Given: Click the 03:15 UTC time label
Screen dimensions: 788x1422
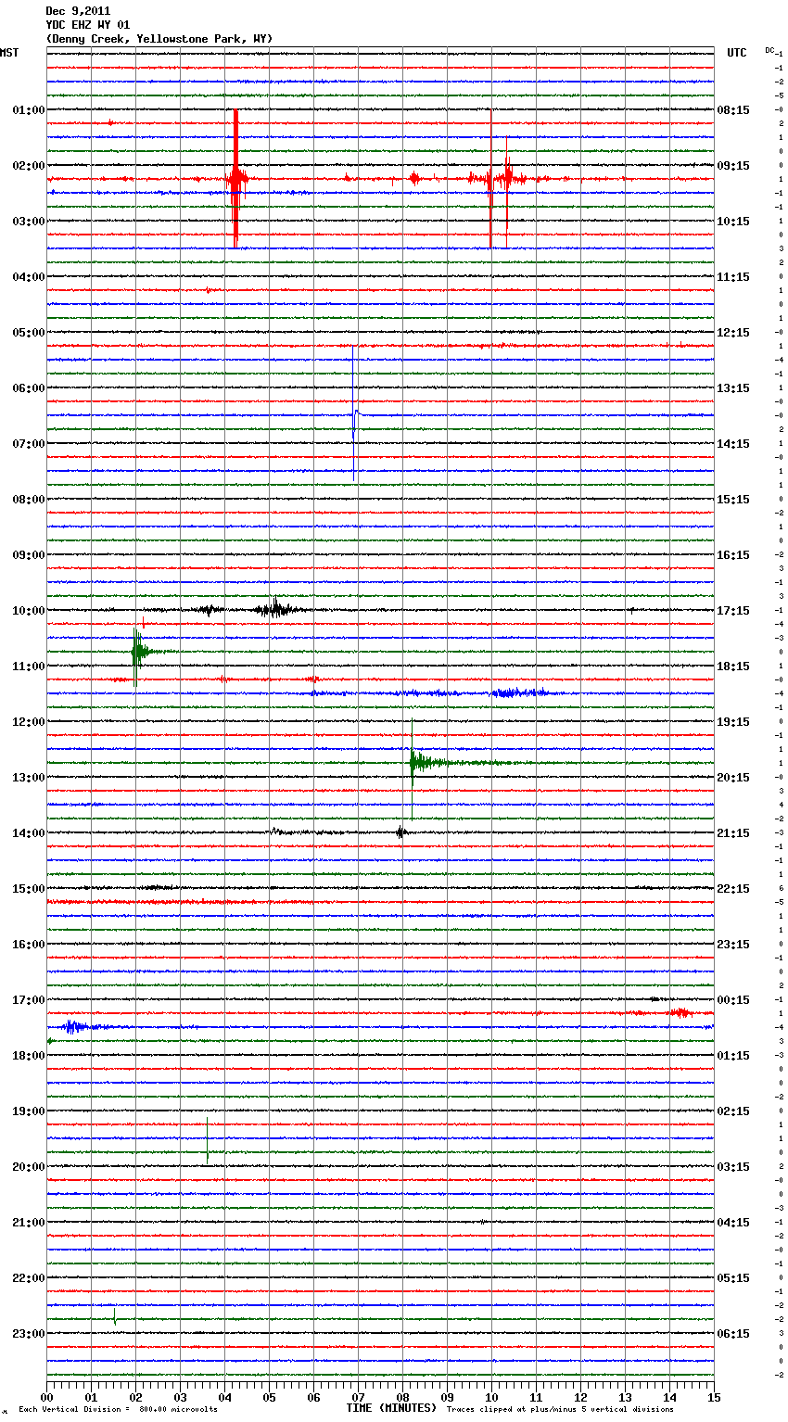Looking at the screenshot, I should [733, 1167].
